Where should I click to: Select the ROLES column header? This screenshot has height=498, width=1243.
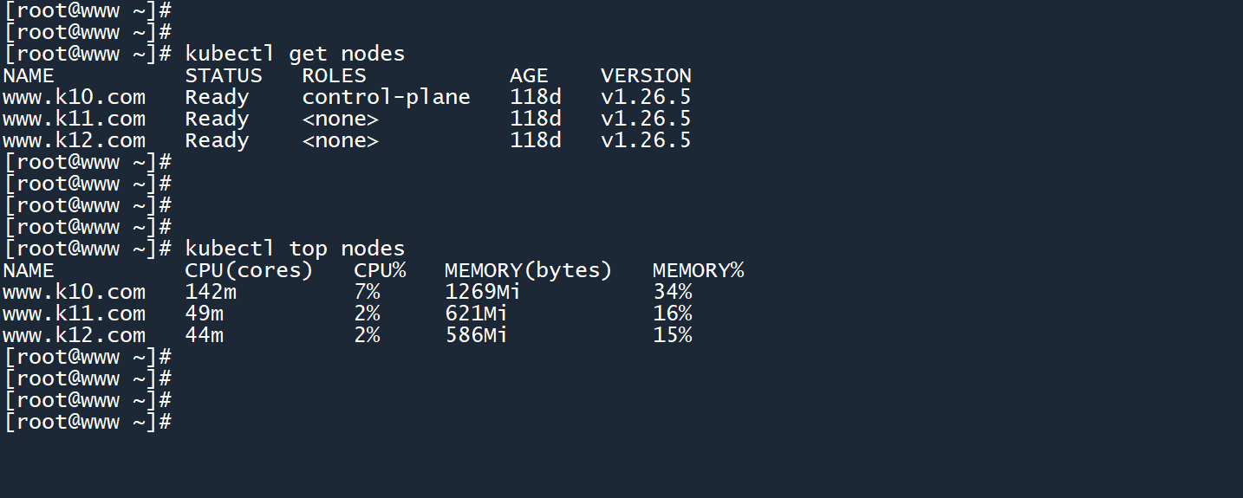click(334, 75)
